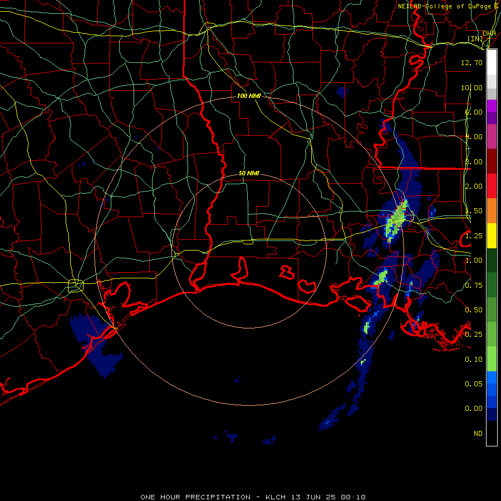The height and width of the screenshot is (501, 501).
Task: Click the 0.05 legend value
Action: pyautogui.click(x=474, y=384)
